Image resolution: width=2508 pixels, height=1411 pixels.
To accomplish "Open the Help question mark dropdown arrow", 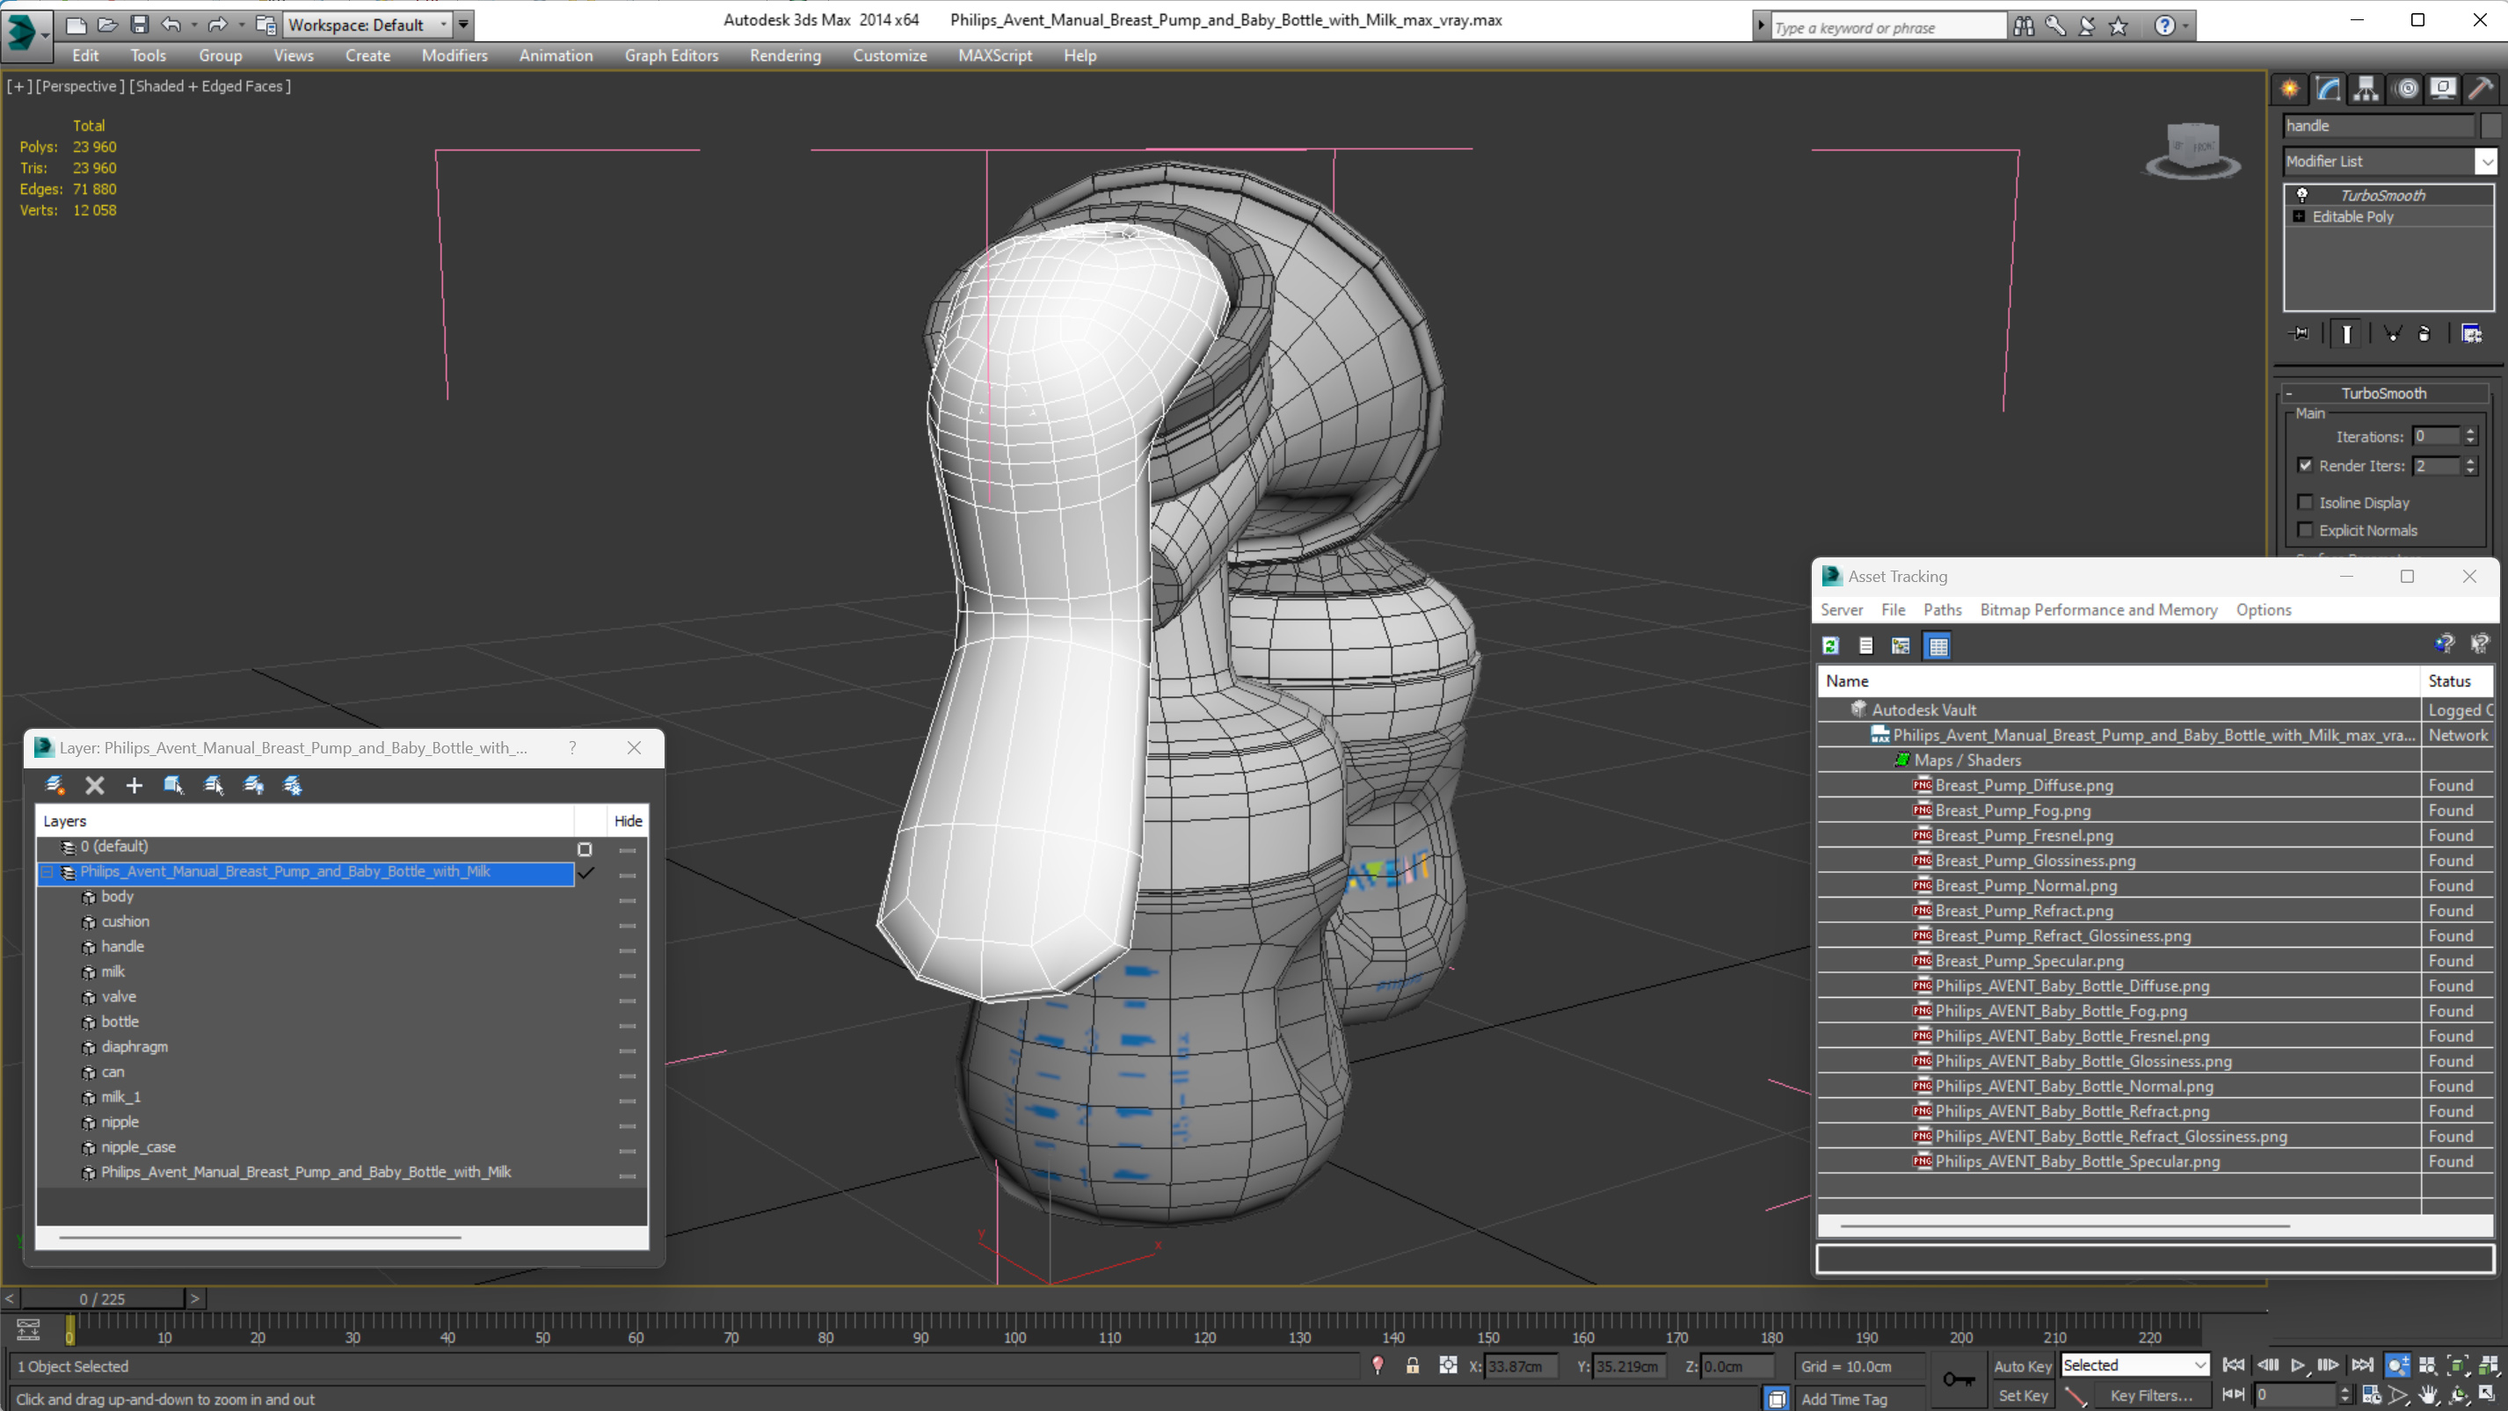I will click(2185, 26).
